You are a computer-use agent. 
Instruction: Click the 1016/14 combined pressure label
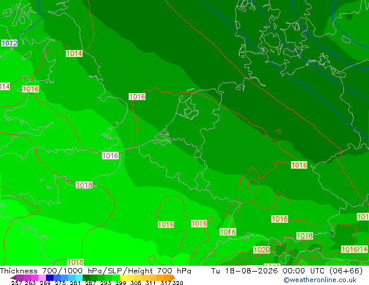pos(354,250)
